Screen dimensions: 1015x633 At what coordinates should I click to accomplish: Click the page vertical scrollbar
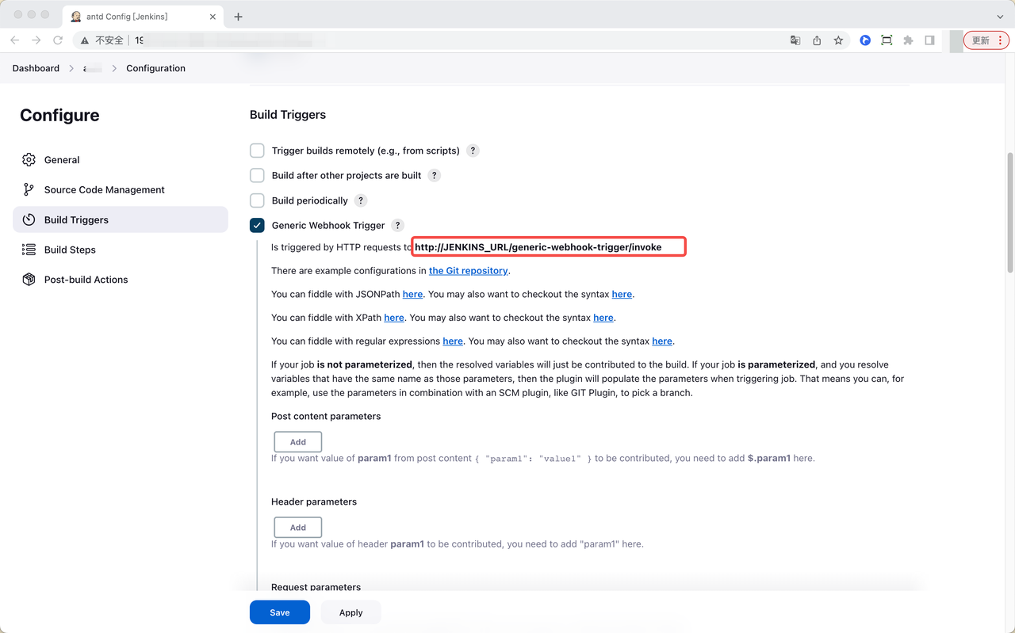[x=1009, y=212]
